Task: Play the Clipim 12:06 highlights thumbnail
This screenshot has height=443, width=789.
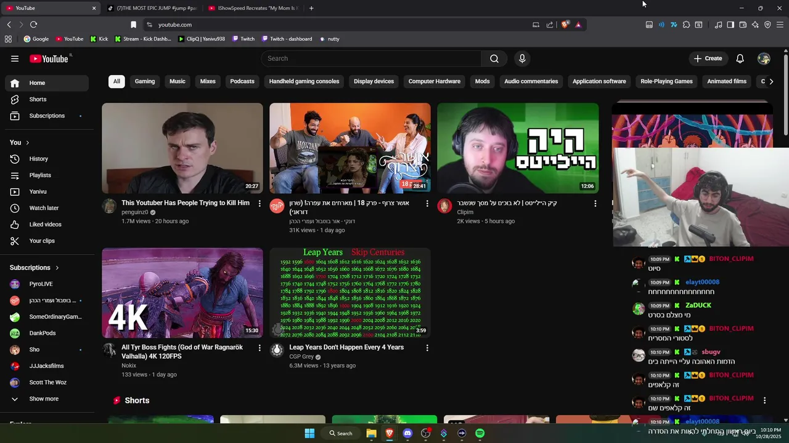Action: (518, 148)
